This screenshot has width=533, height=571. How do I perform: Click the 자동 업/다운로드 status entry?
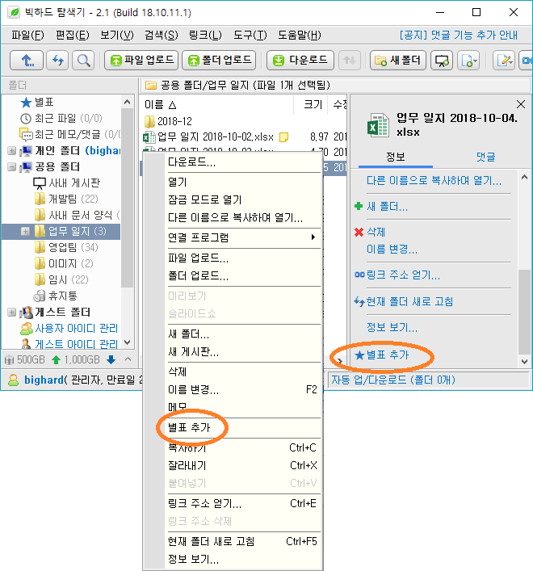[x=393, y=380]
